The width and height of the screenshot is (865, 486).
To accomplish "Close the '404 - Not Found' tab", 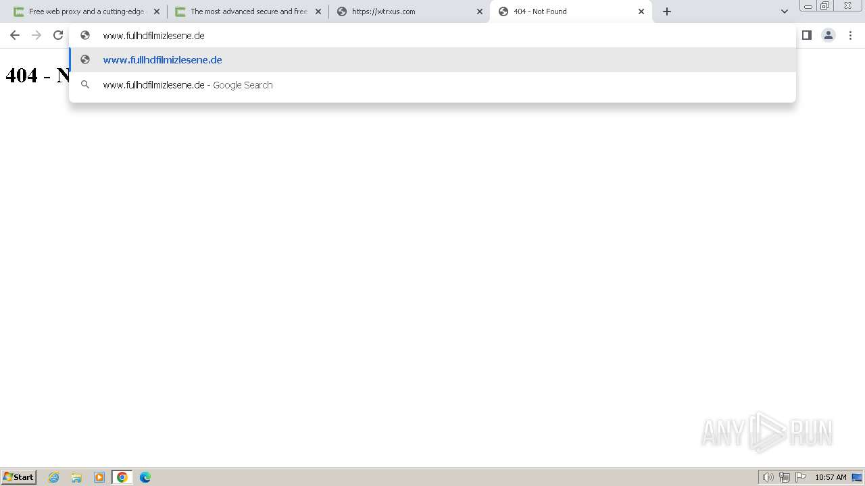I will (x=641, y=11).
